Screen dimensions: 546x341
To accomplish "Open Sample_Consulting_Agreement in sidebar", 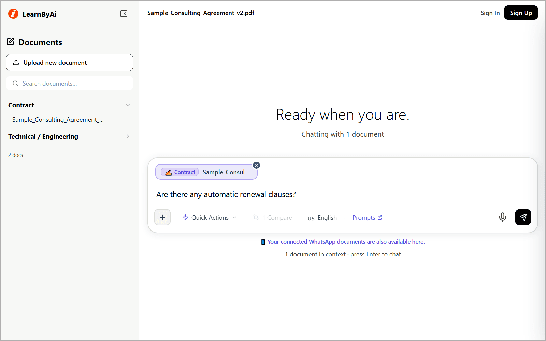I will pyautogui.click(x=58, y=120).
